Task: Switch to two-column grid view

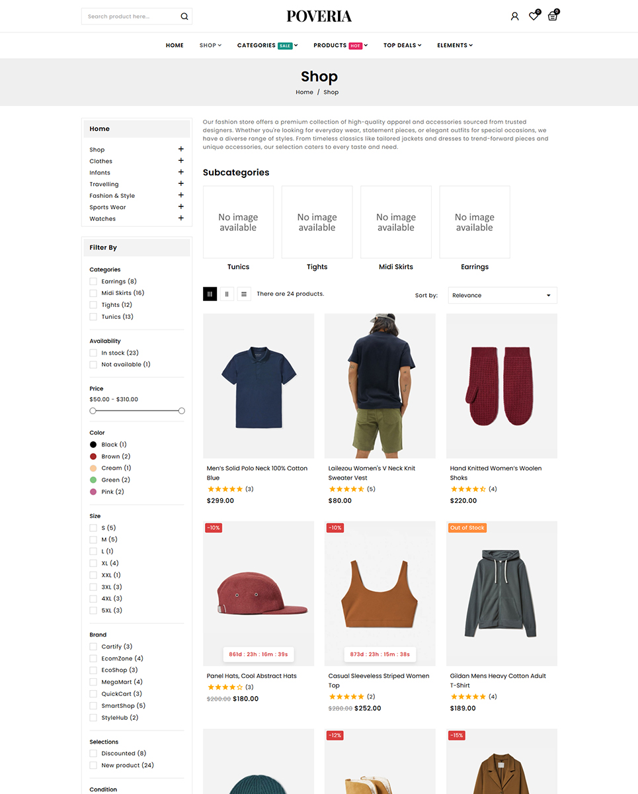Action: (x=227, y=294)
